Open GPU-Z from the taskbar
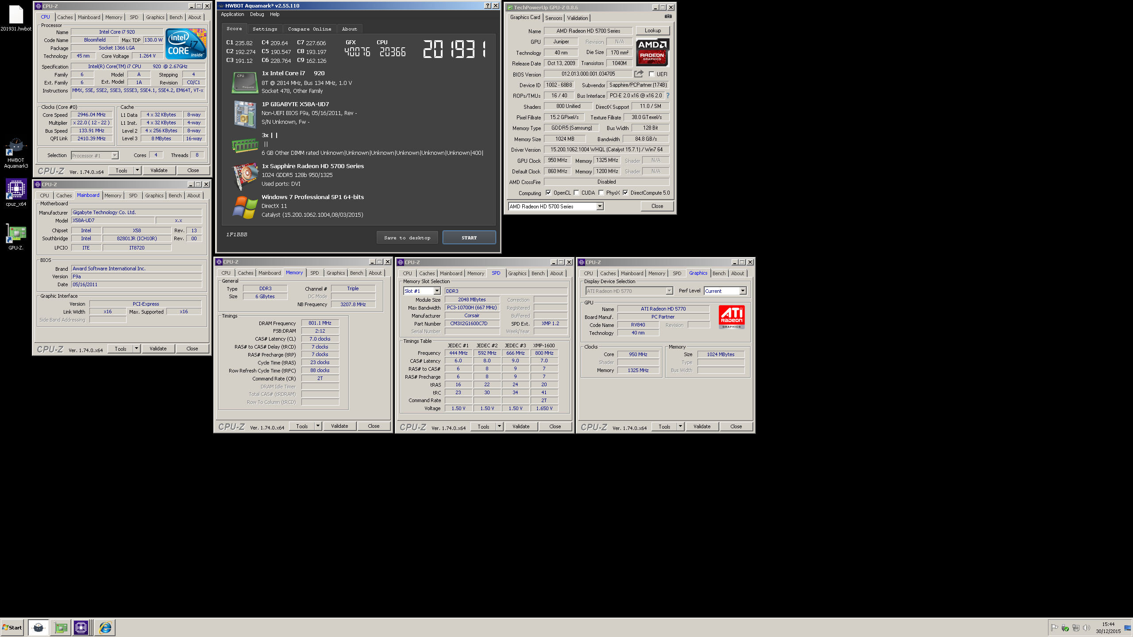1133x637 pixels. pos(61,627)
